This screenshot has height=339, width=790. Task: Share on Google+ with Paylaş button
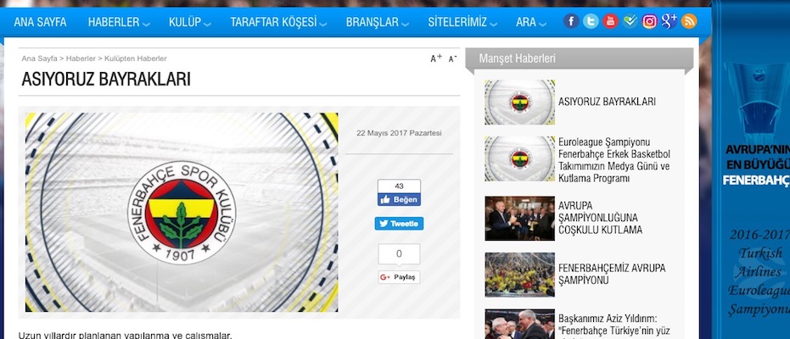click(x=399, y=277)
